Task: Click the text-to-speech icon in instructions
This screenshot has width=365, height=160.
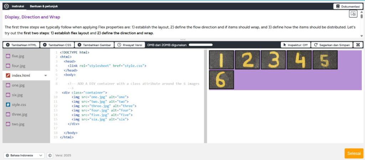Action: 353,14
